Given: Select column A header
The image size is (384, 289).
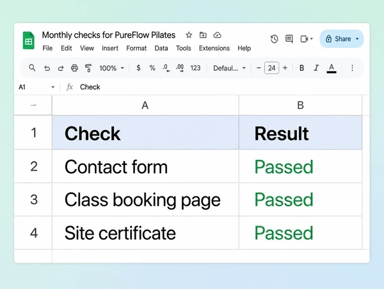Looking at the screenshot, I should tap(145, 105).
